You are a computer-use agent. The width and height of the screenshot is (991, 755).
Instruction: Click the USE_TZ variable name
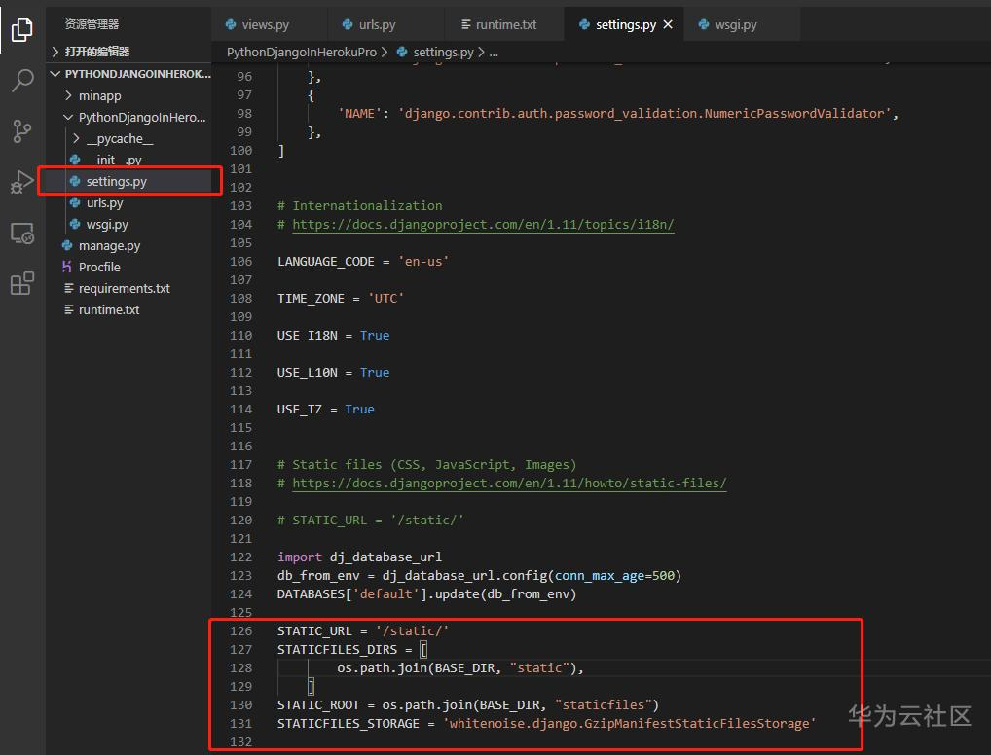point(300,410)
